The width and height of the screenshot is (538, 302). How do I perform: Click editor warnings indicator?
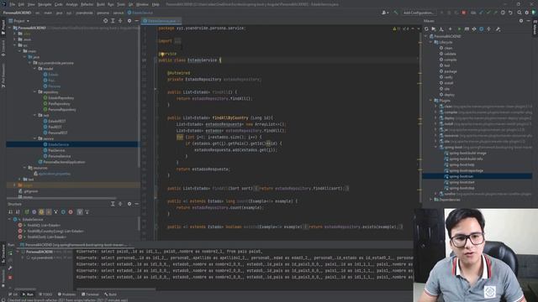pos(402,29)
